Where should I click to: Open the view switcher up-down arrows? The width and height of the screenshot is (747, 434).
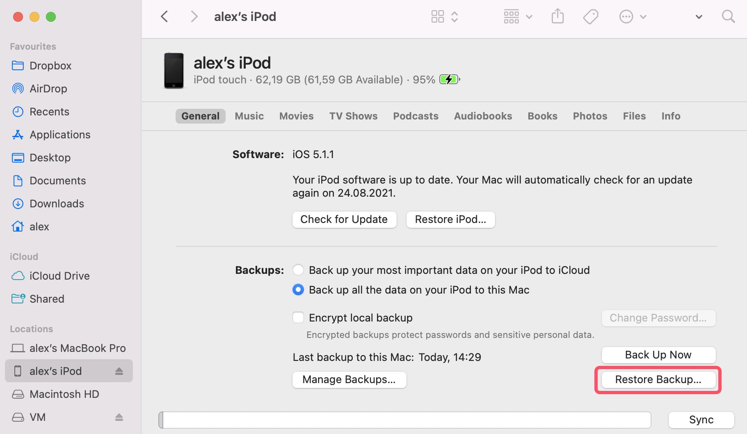(455, 17)
